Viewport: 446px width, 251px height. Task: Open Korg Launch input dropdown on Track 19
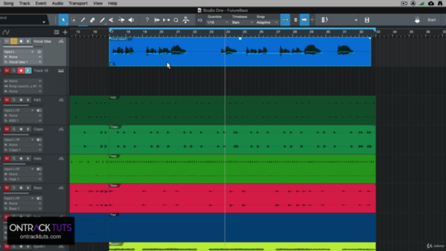pos(22,86)
